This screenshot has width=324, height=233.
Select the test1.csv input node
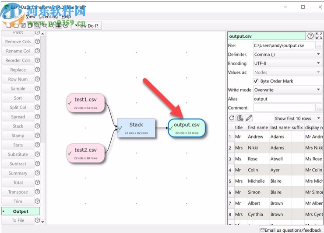click(85, 103)
